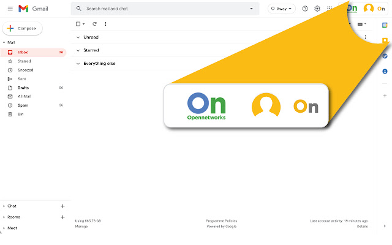The width and height of the screenshot is (392, 245).
Task: Click the star icon beside Starred
Action: tap(10, 61)
